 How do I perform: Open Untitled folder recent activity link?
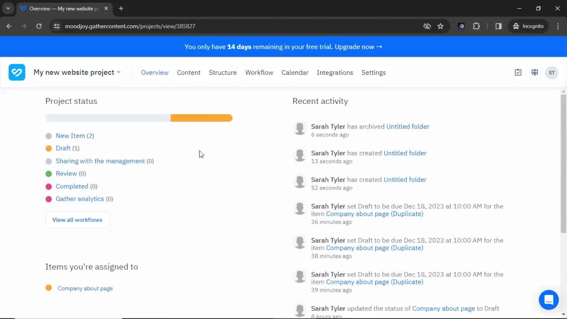[x=408, y=126]
